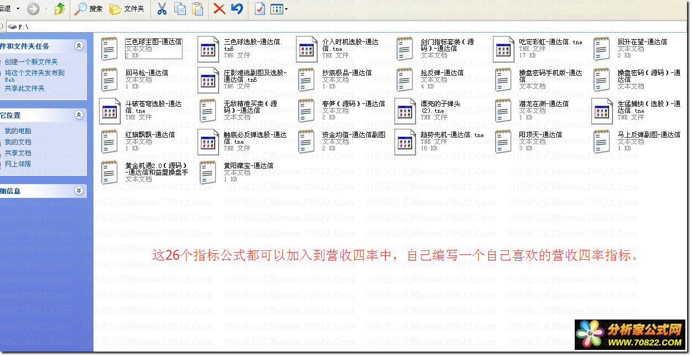Click 将这个文件夹发布到 Web link
The image size is (692, 356).
(x=34, y=75)
